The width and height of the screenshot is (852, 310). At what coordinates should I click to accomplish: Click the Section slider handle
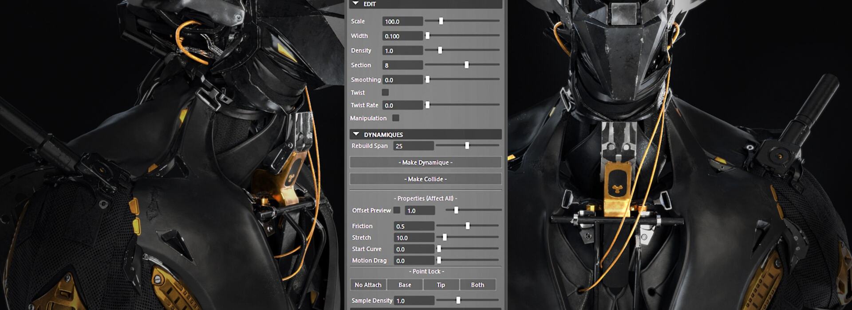tap(466, 65)
